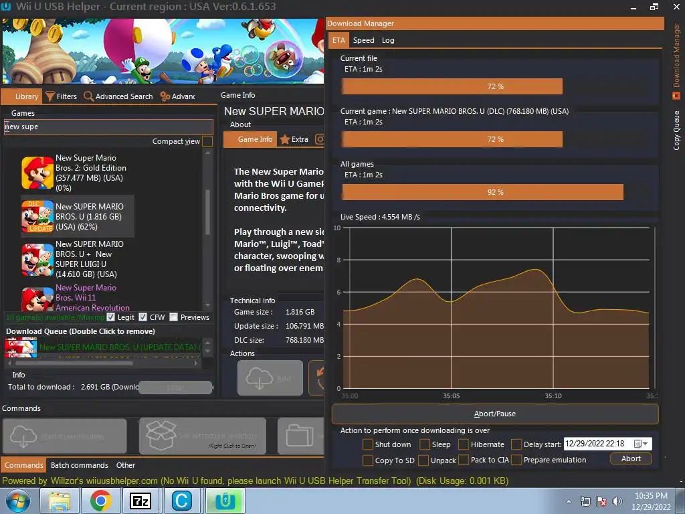Click the Clear queue button
This screenshot has width=685, height=514.
pyautogui.click(x=175, y=388)
